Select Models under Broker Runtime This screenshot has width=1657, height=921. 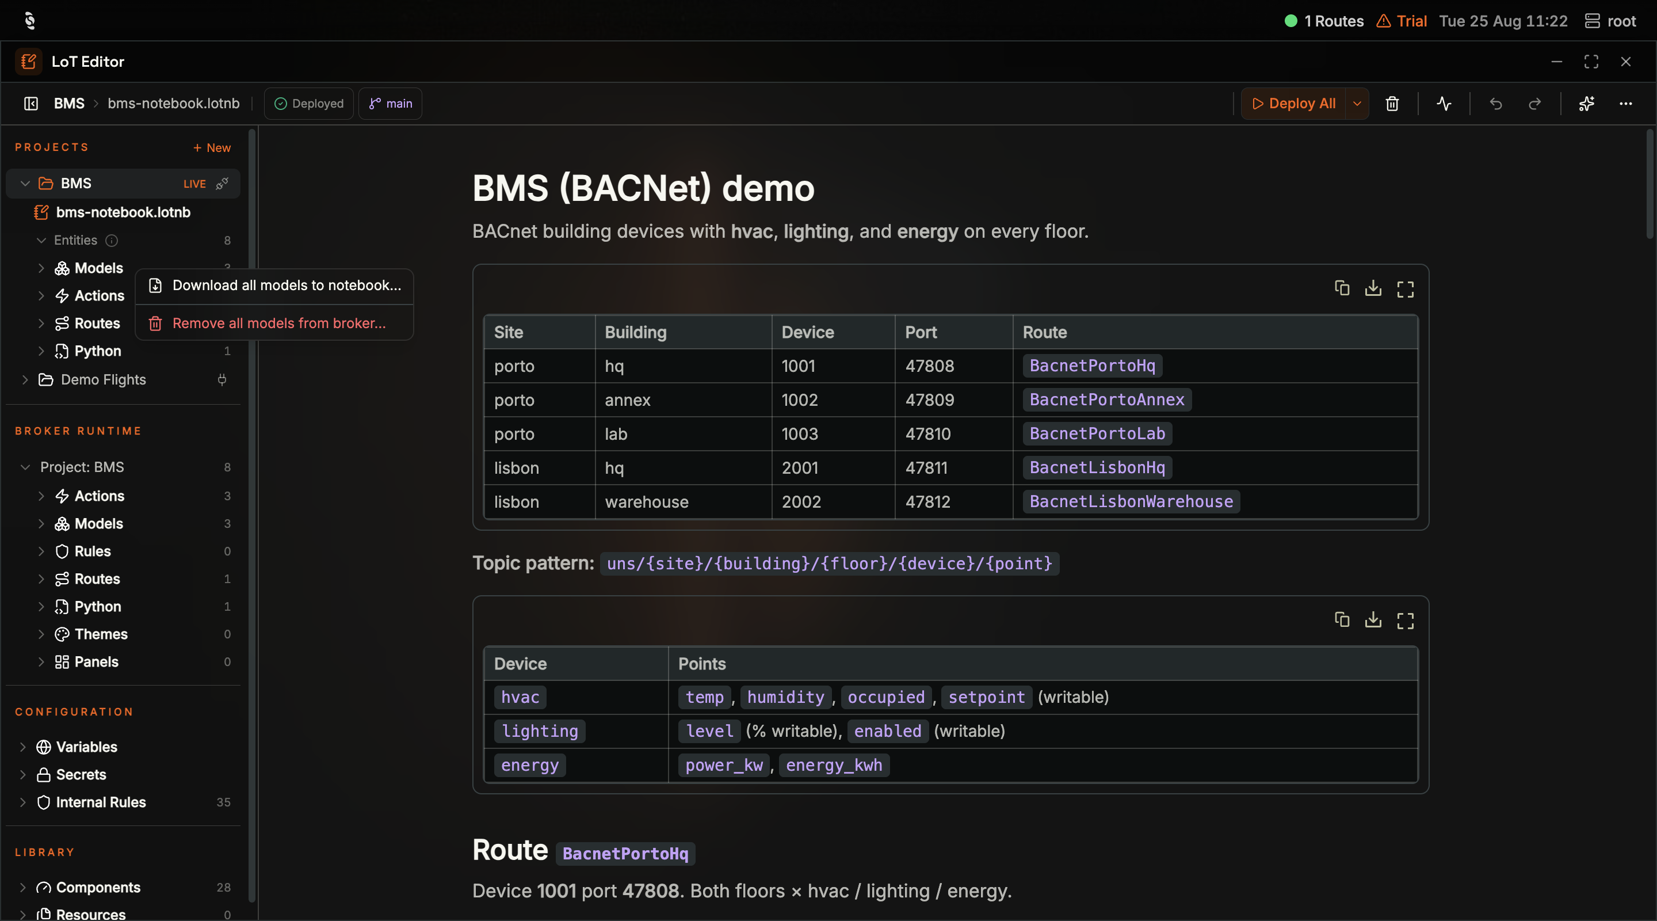[98, 524]
